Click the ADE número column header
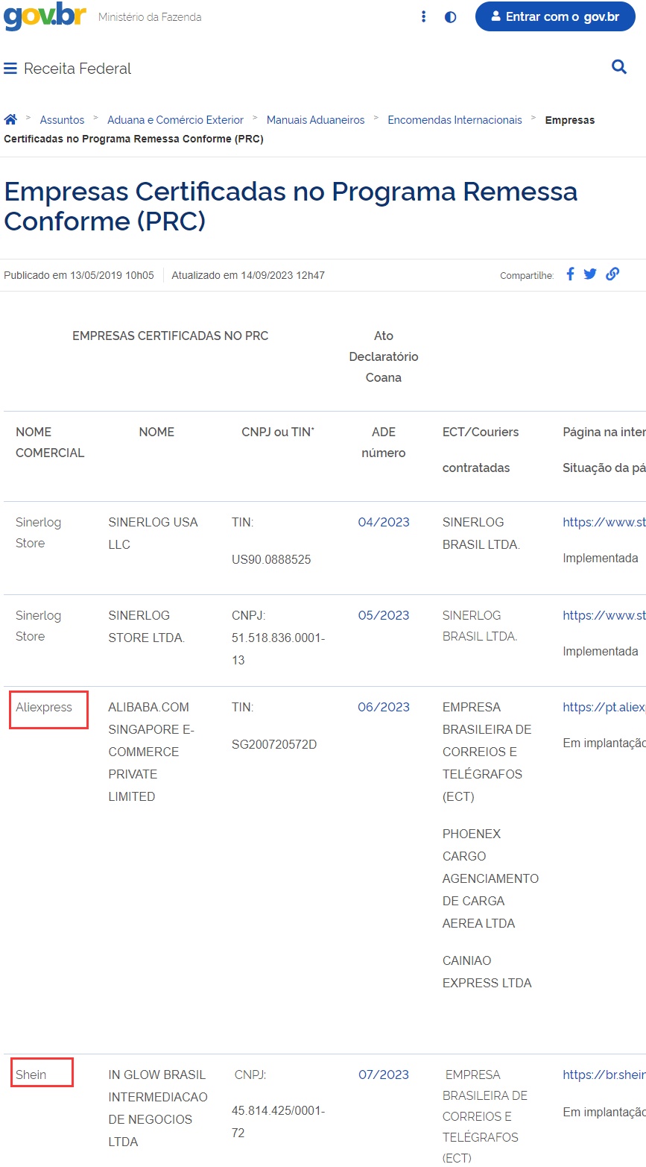Image resolution: width=646 pixels, height=1167 pixels. tap(384, 442)
